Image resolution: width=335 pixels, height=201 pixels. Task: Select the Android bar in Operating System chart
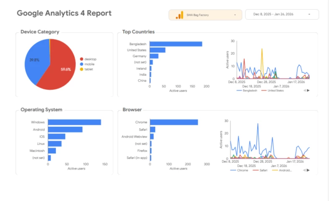pos(65,129)
